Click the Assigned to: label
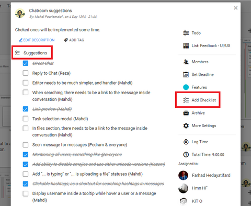This screenshot has height=206, width=251. pos(188,164)
